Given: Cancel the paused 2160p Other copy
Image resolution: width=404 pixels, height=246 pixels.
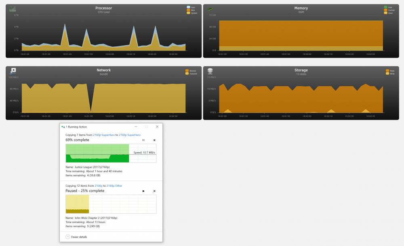Looking at the screenshot, I should 154,191.
